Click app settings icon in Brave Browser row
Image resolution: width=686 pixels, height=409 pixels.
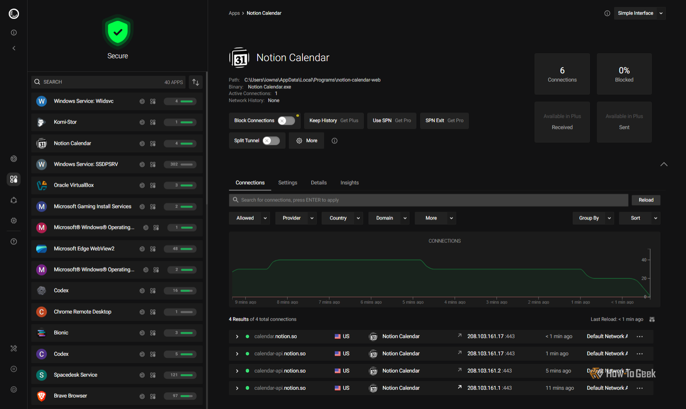coord(153,396)
